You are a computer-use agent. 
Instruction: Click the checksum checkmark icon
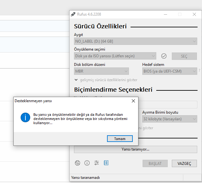click(164, 56)
